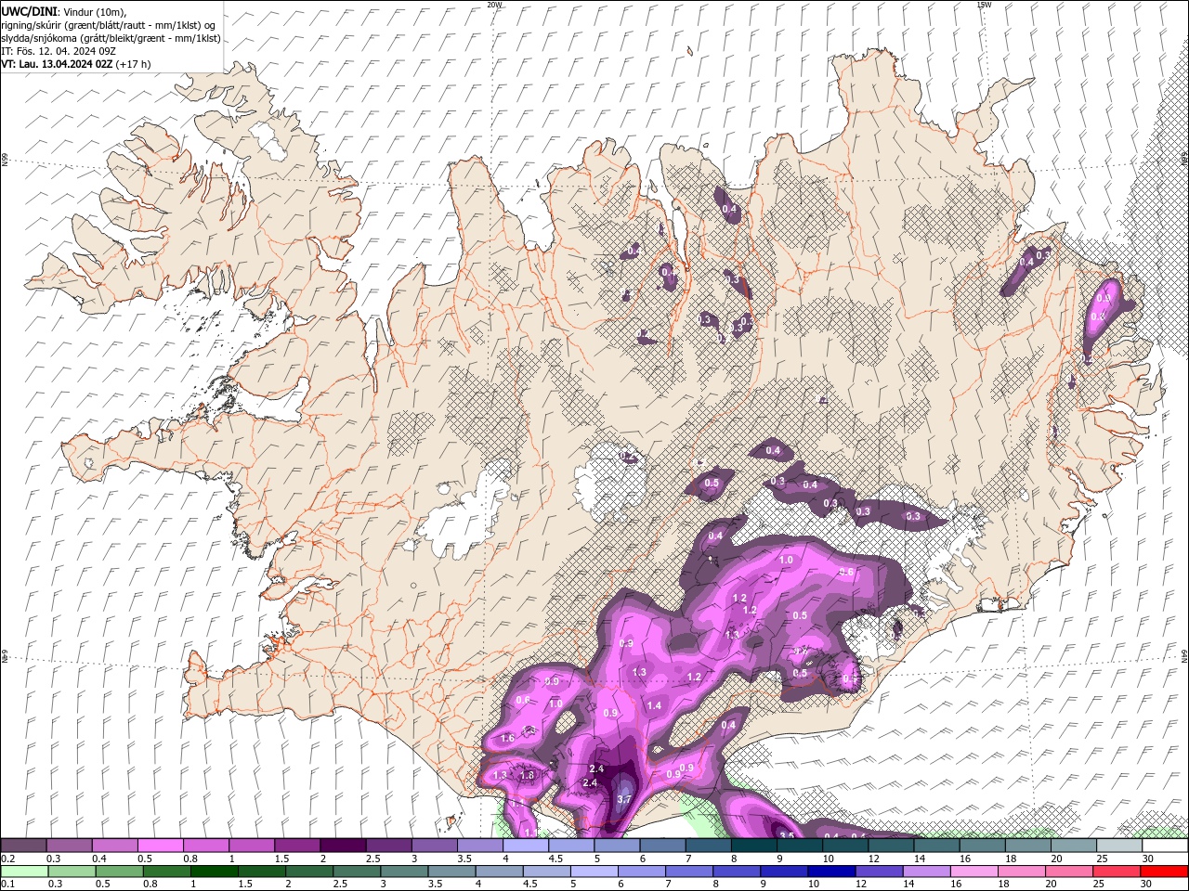Select the pink 18–20 swatch in lower legend
Image resolution: width=1189 pixels, height=891 pixels.
1020,872
